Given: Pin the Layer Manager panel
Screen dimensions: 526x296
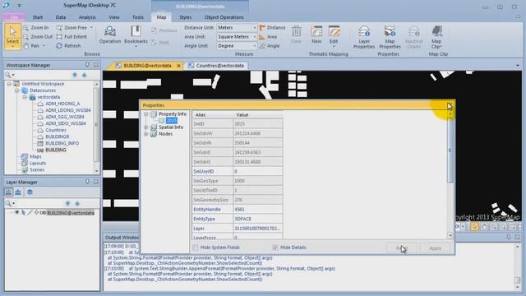Looking at the screenshot, I should tap(88, 182).
